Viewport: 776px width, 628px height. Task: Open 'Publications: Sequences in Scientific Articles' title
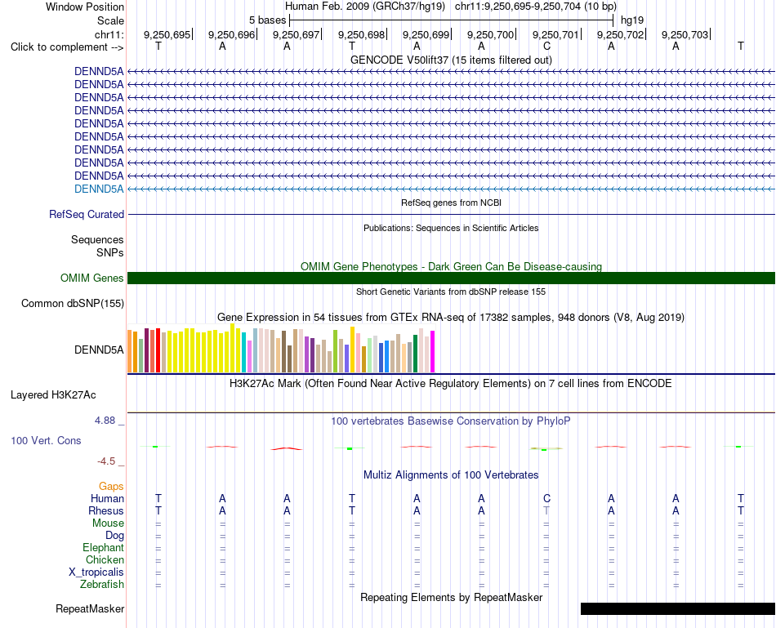[x=451, y=228]
